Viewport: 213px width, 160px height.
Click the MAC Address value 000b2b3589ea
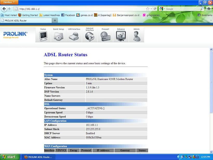94,137
